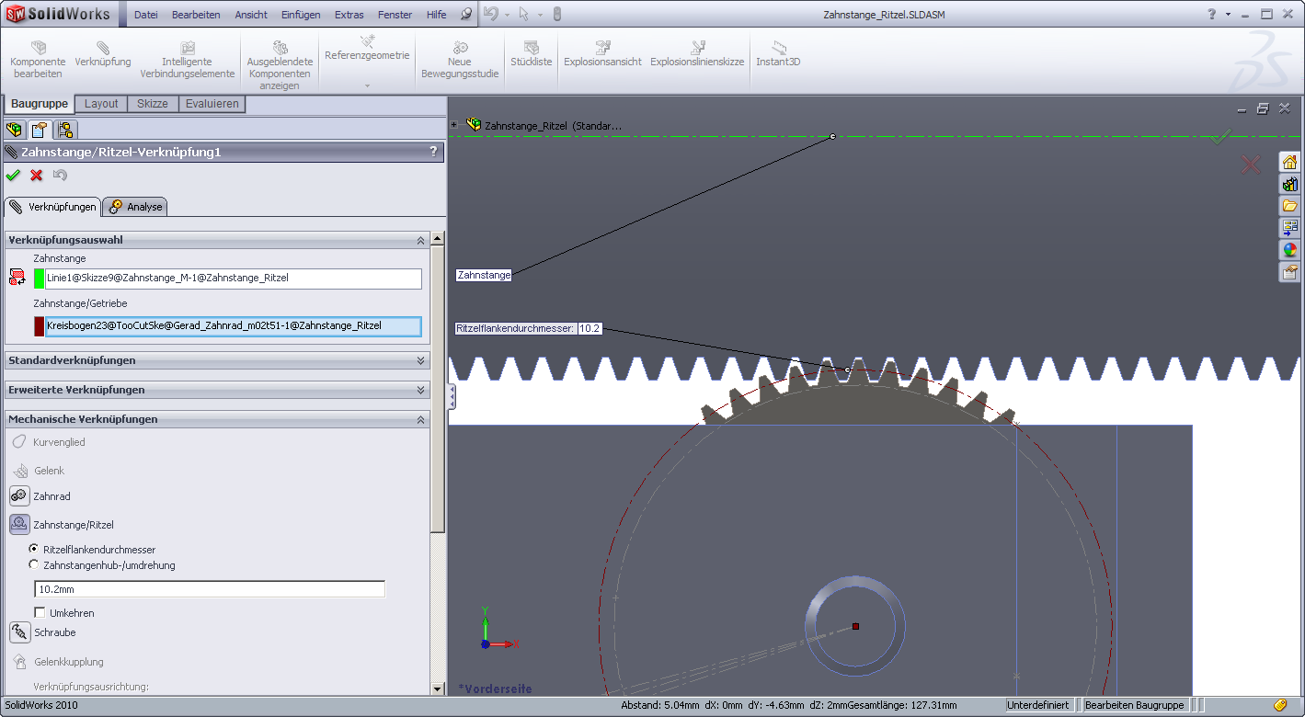Show the FeatureManager design tree tab
1305x717 pixels.
(14, 130)
